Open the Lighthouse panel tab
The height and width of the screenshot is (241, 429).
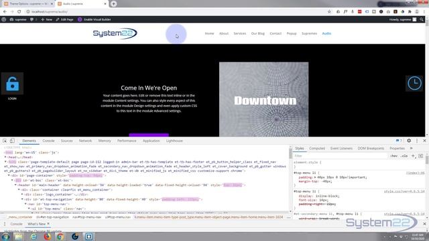point(174,141)
